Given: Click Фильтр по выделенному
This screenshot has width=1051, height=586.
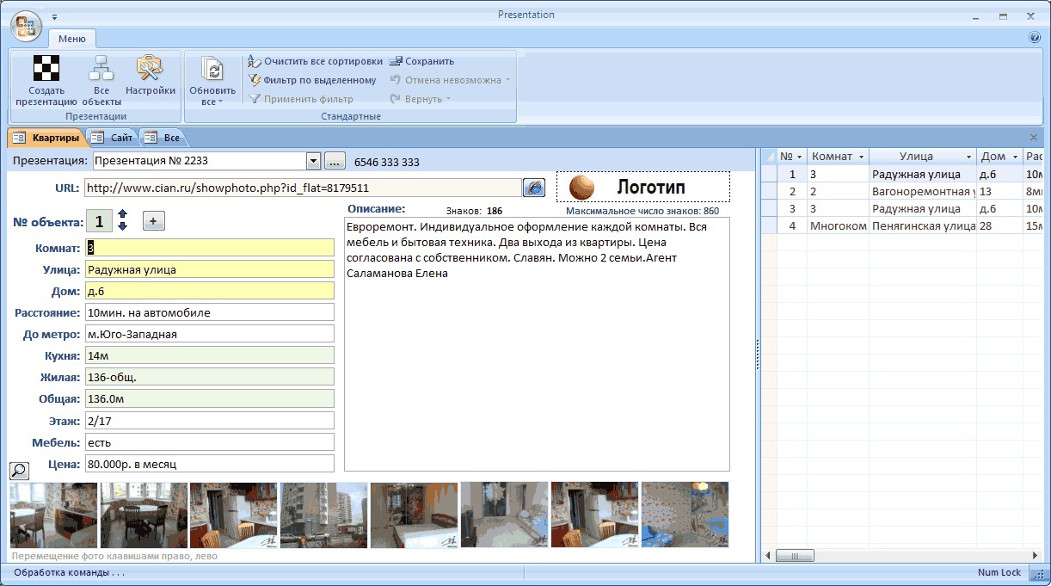Looking at the screenshot, I should click(x=312, y=80).
